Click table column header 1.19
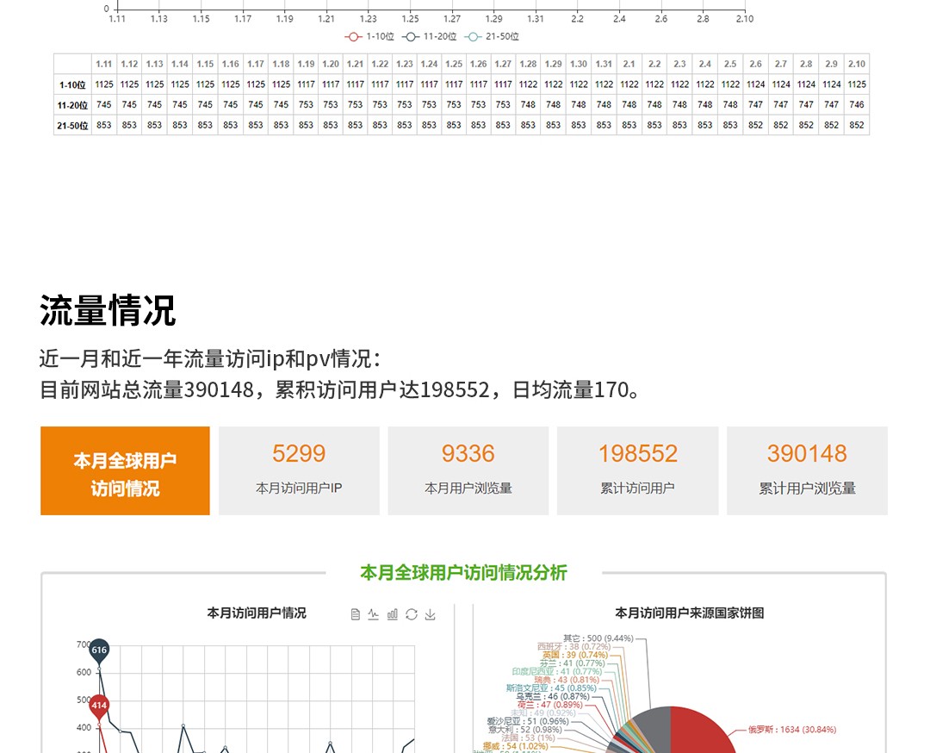The width and height of the screenshot is (930, 753). (306, 64)
